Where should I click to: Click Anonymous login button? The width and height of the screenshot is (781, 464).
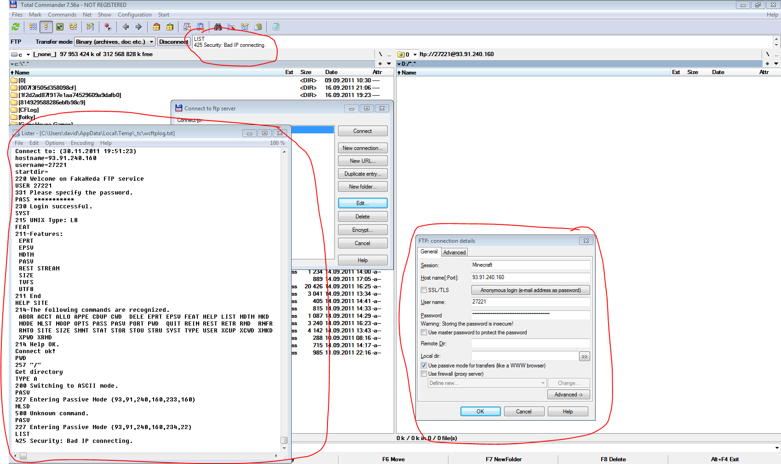click(x=530, y=290)
